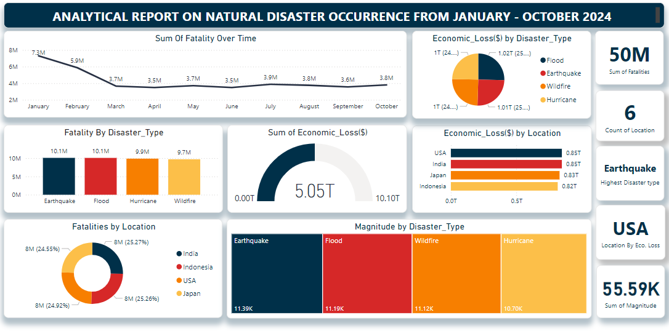Click the Earthquake bar in Fatality By Disaster_Type

(59, 176)
